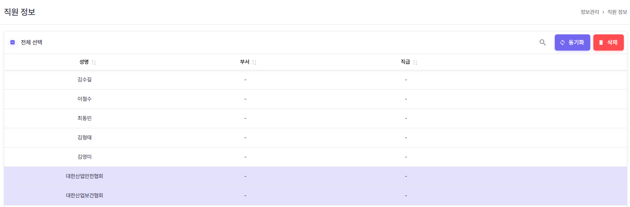630x207 pixels.
Task: Click 직원 정보 breadcrumb item
Action: [617, 12]
